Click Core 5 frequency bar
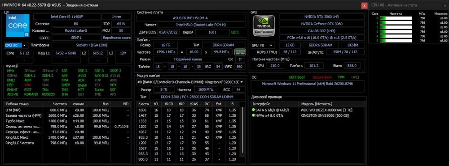The height and width of the screenshot is (166, 449). point(396,41)
